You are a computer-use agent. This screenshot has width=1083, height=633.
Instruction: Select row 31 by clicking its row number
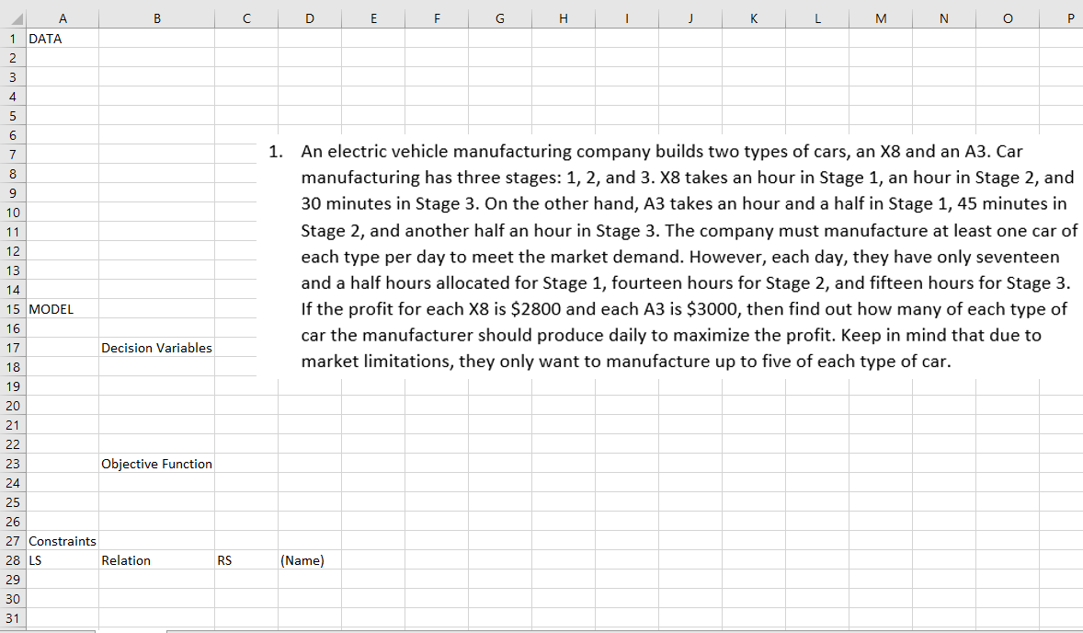coord(11,618)
